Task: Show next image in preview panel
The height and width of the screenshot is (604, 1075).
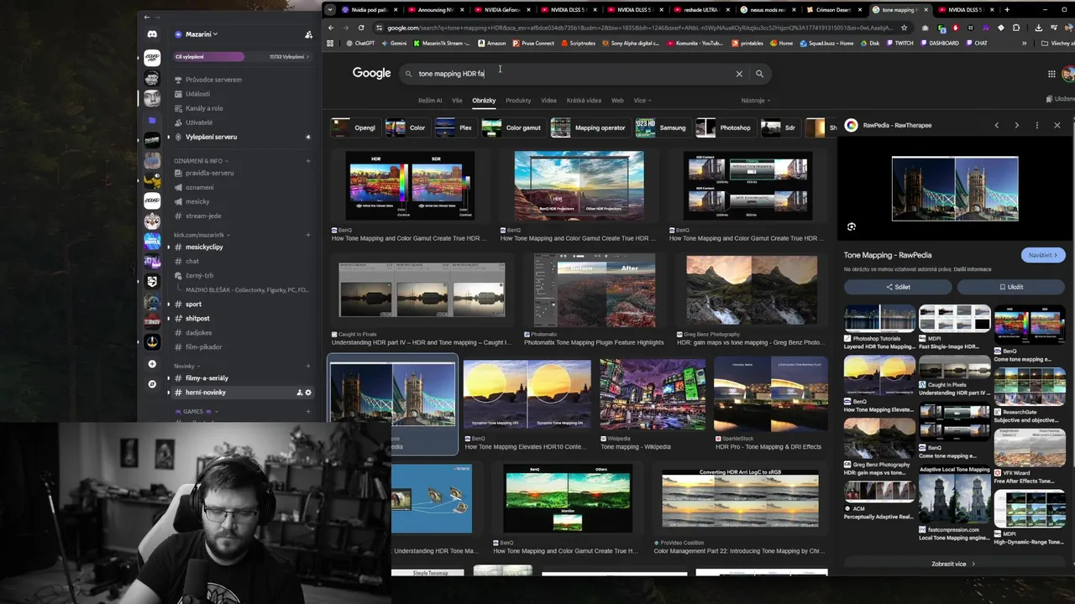Action: (1016, 125)
